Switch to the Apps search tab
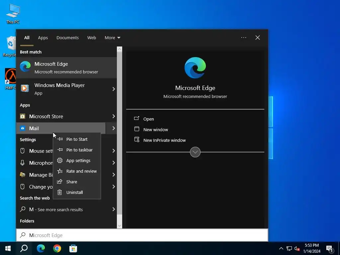This screenshot has width=340, height=255. pyautogui.click(x=43, y=38)
